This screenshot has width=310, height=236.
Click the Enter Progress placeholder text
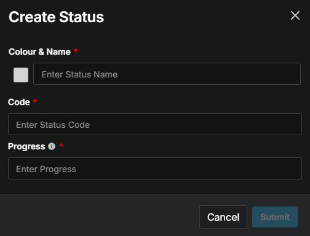point(46,169)
